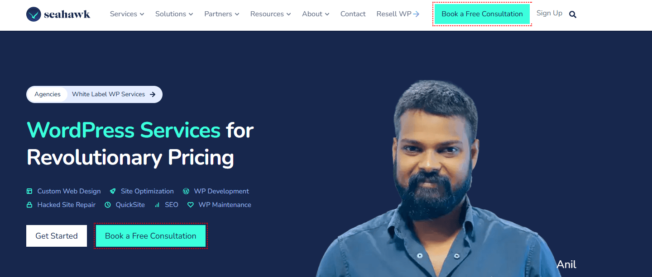The height and width of the screenshot is (277, 652).
Task: Open the About navigation menu
Action: pos(316,14)
